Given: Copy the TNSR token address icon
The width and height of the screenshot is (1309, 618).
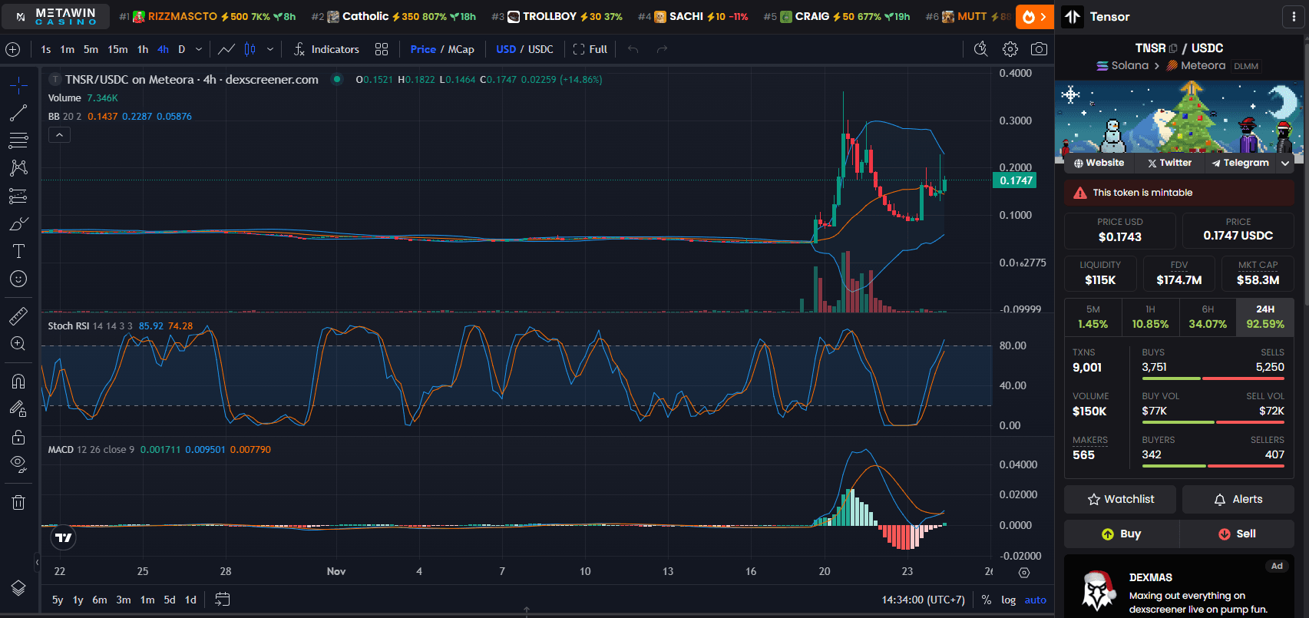Looking at the screenshot, I should (x=1173, y=48).
